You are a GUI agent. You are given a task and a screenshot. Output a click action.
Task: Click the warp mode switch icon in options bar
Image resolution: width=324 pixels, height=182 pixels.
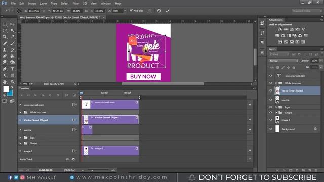click(x=150, y=11)
